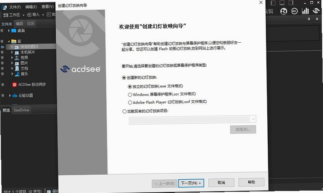Switch to the 日历 tab

pyautogui.click(x=31, y=24)
